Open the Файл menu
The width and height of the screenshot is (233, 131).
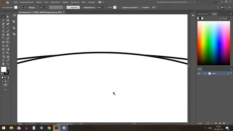(x=16, y=2)
